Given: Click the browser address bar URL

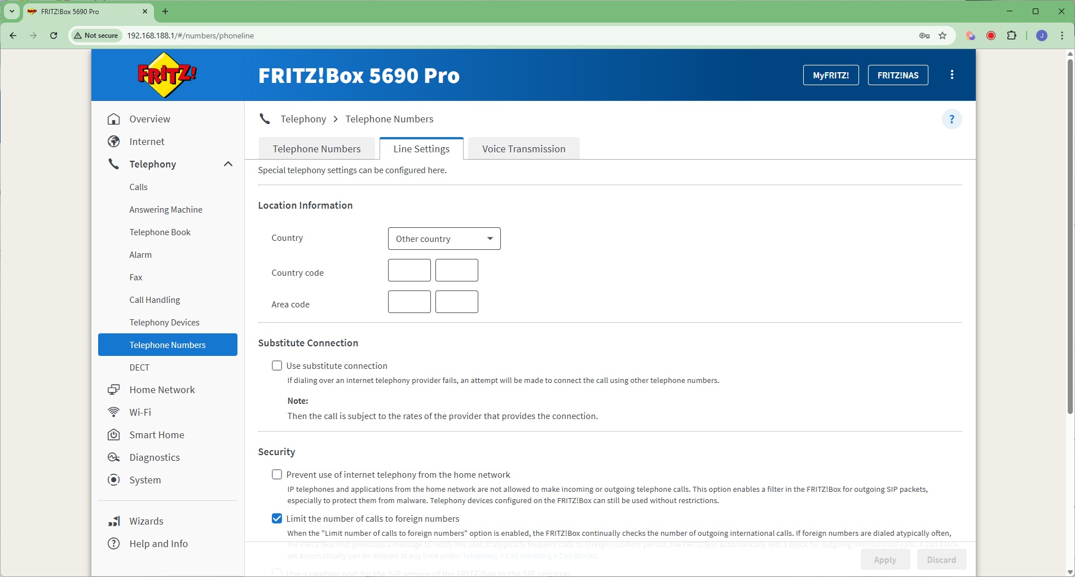Looking at the screenshot, I should pos(191,36).
